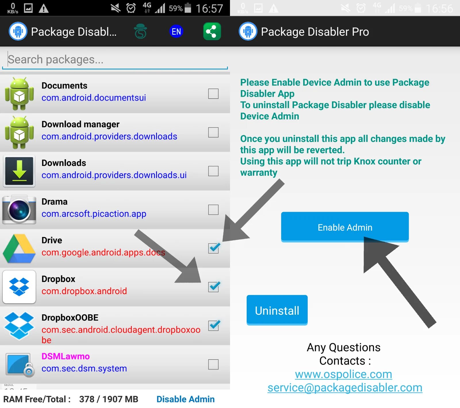The height and width of the screenshot is (408, 460).
Task: Select com.sec.android.cloudagent.dropboxoobe package name
Action: pyautogui.click(x=121, y=335)
